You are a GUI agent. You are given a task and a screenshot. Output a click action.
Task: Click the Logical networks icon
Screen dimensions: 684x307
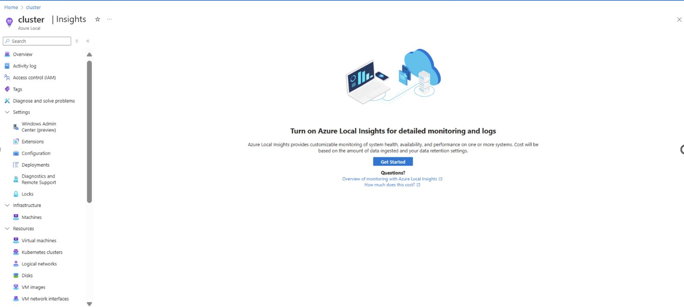(16, 263)
